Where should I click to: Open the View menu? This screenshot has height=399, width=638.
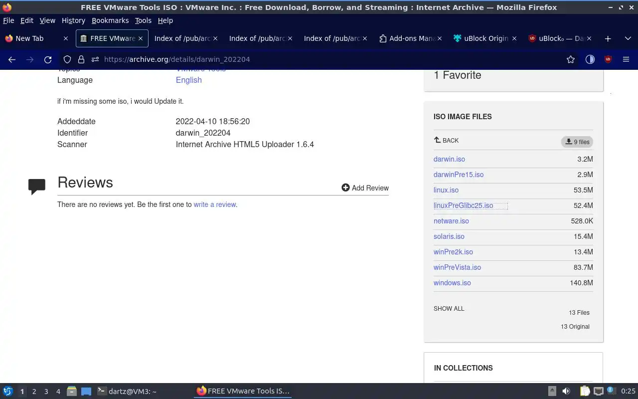(47, 20)
